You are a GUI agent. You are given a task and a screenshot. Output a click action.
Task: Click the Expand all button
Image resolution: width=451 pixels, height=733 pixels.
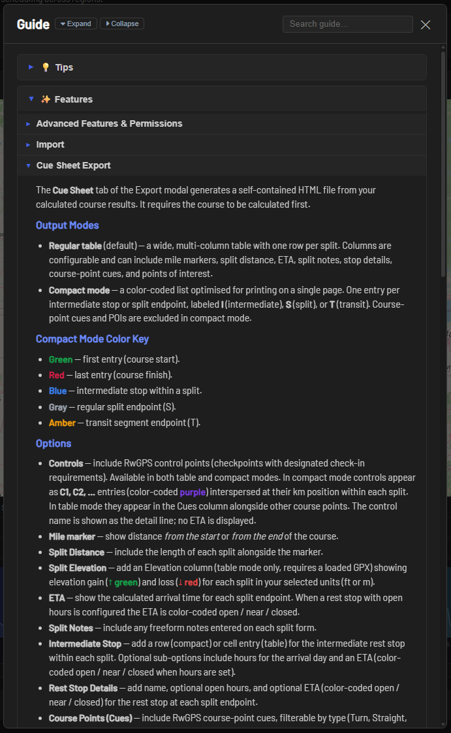coord(76,24)
